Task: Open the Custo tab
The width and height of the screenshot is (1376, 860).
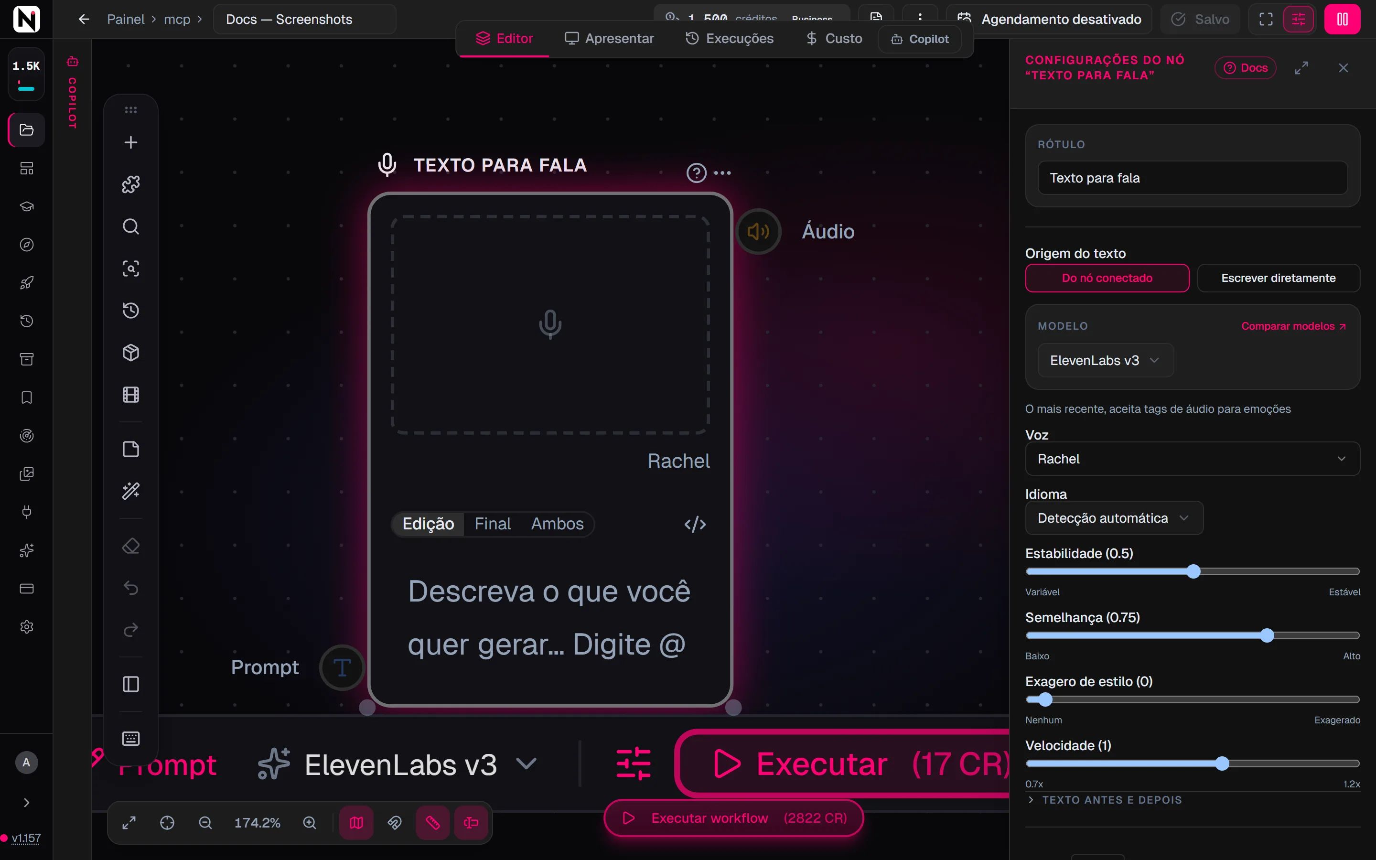Action: [x=834, y=39]
